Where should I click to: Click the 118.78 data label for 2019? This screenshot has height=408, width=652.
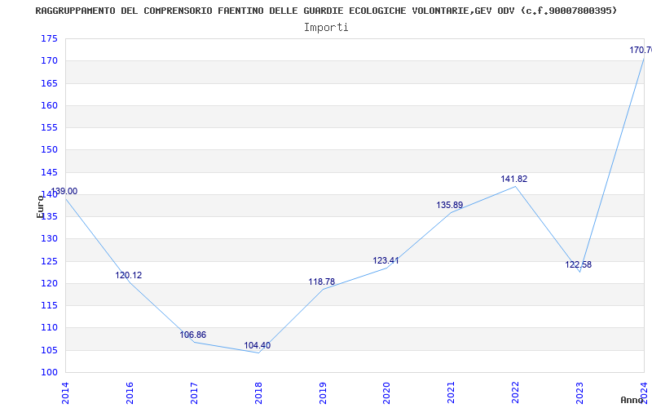[321, 282]
